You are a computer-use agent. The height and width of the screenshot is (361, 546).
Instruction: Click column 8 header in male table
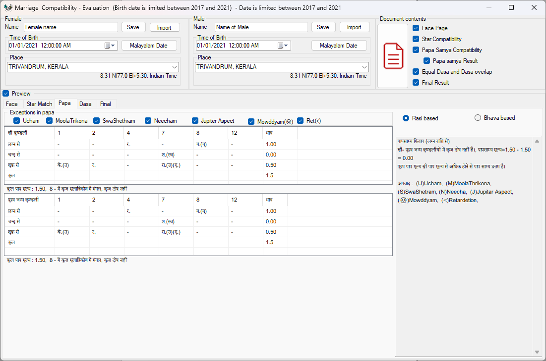click(x=198, y=200)
